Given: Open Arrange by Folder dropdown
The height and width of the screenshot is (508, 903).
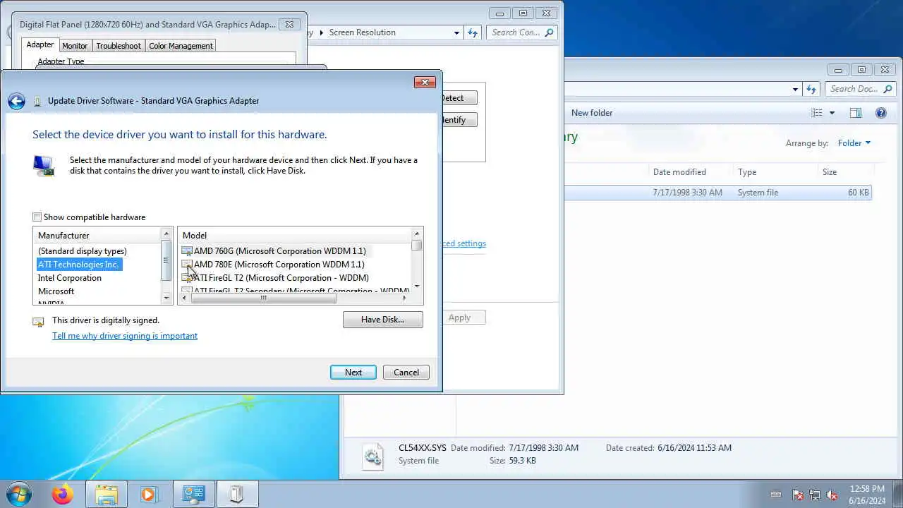Looking at the screenshot, I should (854, 143).
